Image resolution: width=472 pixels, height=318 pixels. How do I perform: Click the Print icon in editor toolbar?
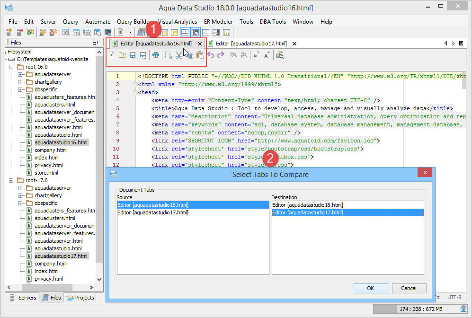click(x=155, y=55)
